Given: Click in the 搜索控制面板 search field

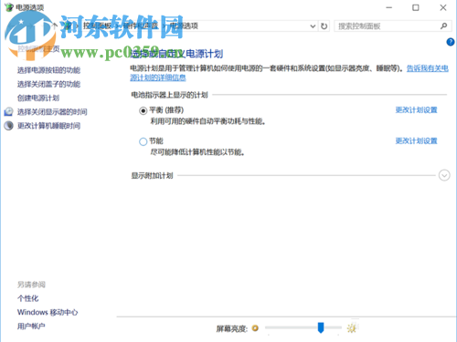Looking at the screenshot, I should click(387, 26).
